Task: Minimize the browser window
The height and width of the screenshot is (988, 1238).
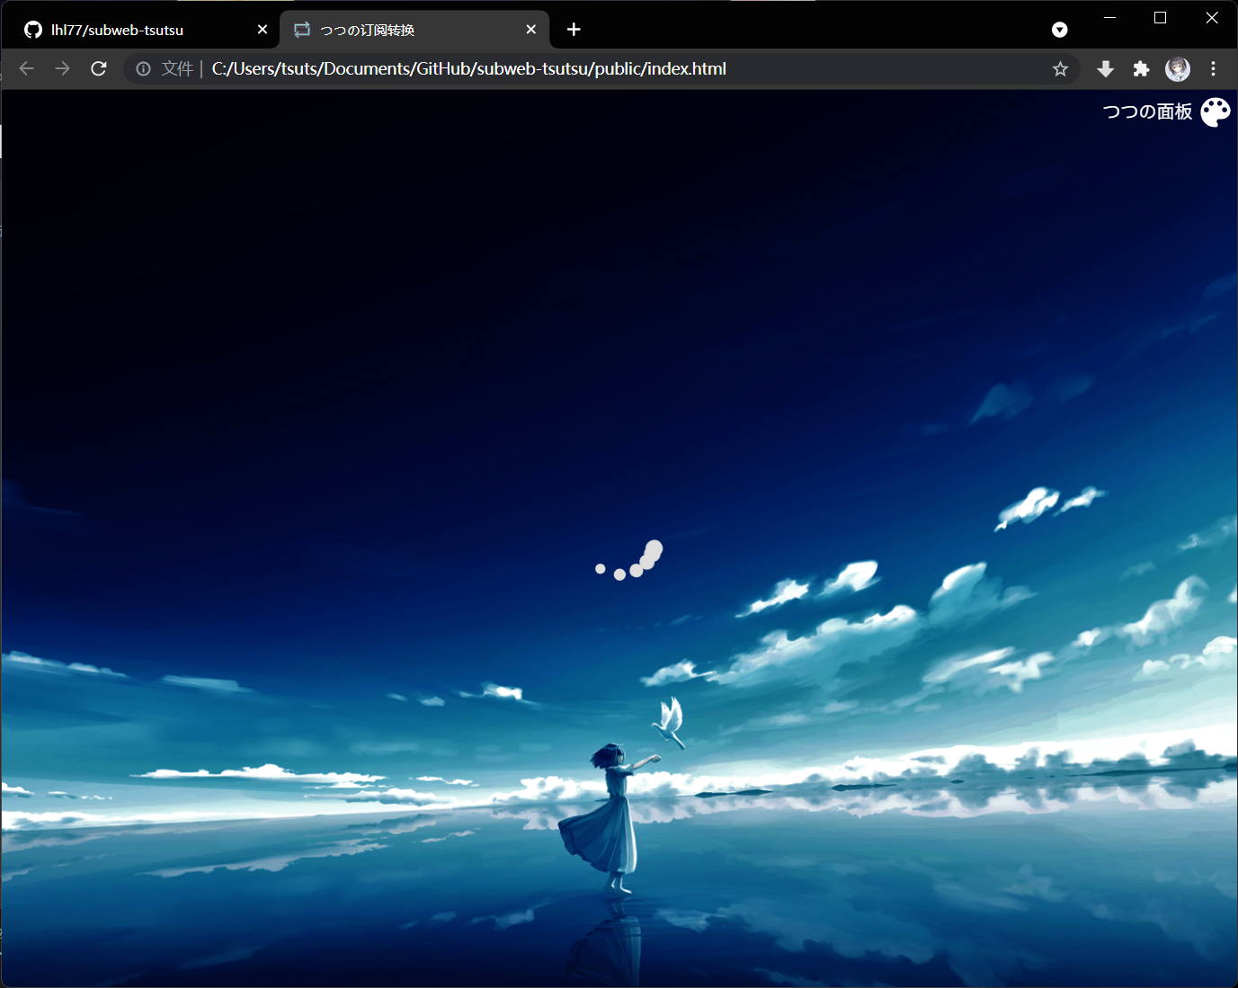Action: pyautogui.click(x=1109, y=17)
